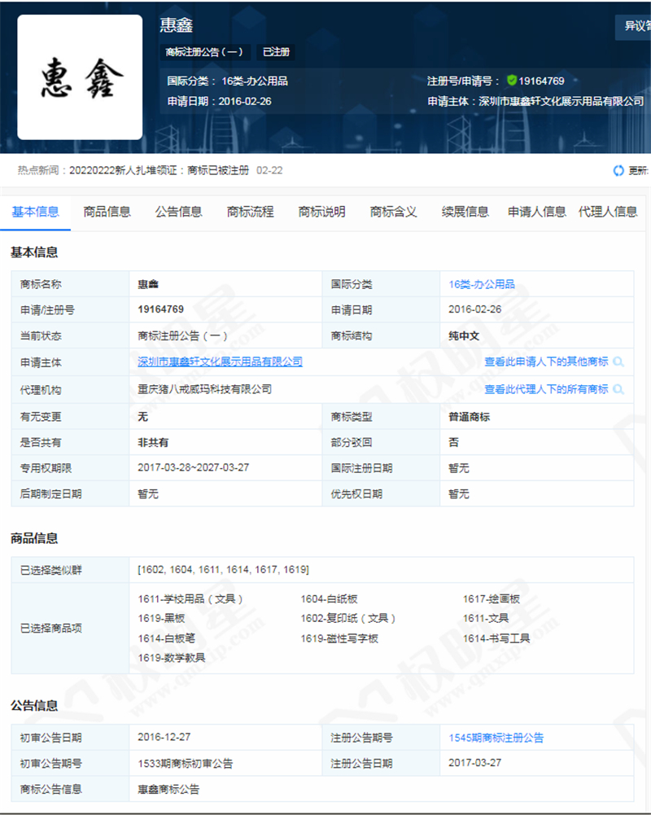Open the 商标说明 tab
The image size is (651, 815).
(x=322, y=212)
